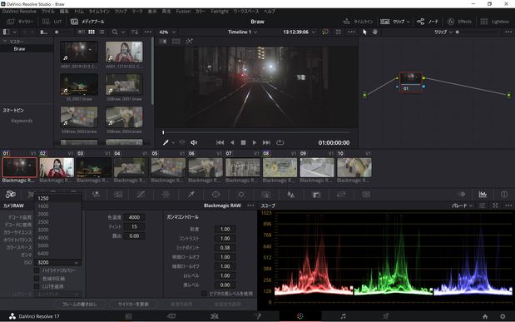Select the arrow pointer tool in node editor
Screen dimensions: 515x322
click(x=365, y=32)
